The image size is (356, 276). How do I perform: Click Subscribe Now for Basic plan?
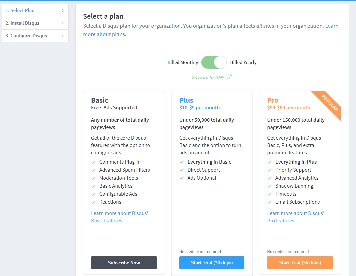coord(124,263)
